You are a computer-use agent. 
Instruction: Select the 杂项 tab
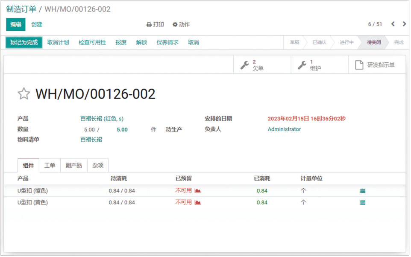tap(98, 166)
